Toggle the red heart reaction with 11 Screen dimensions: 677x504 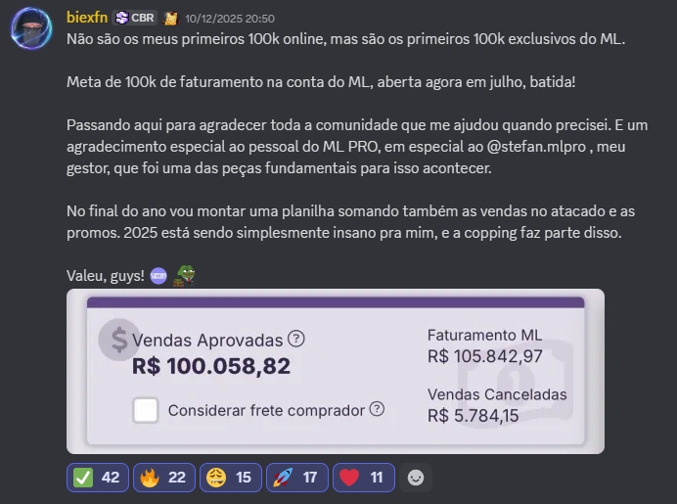(364, 478)
